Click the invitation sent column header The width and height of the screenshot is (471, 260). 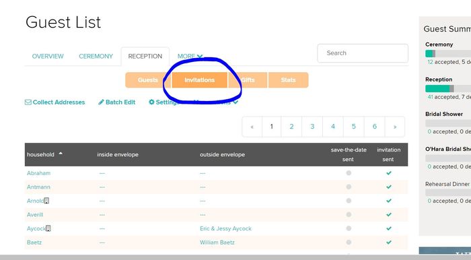[389, 154]
